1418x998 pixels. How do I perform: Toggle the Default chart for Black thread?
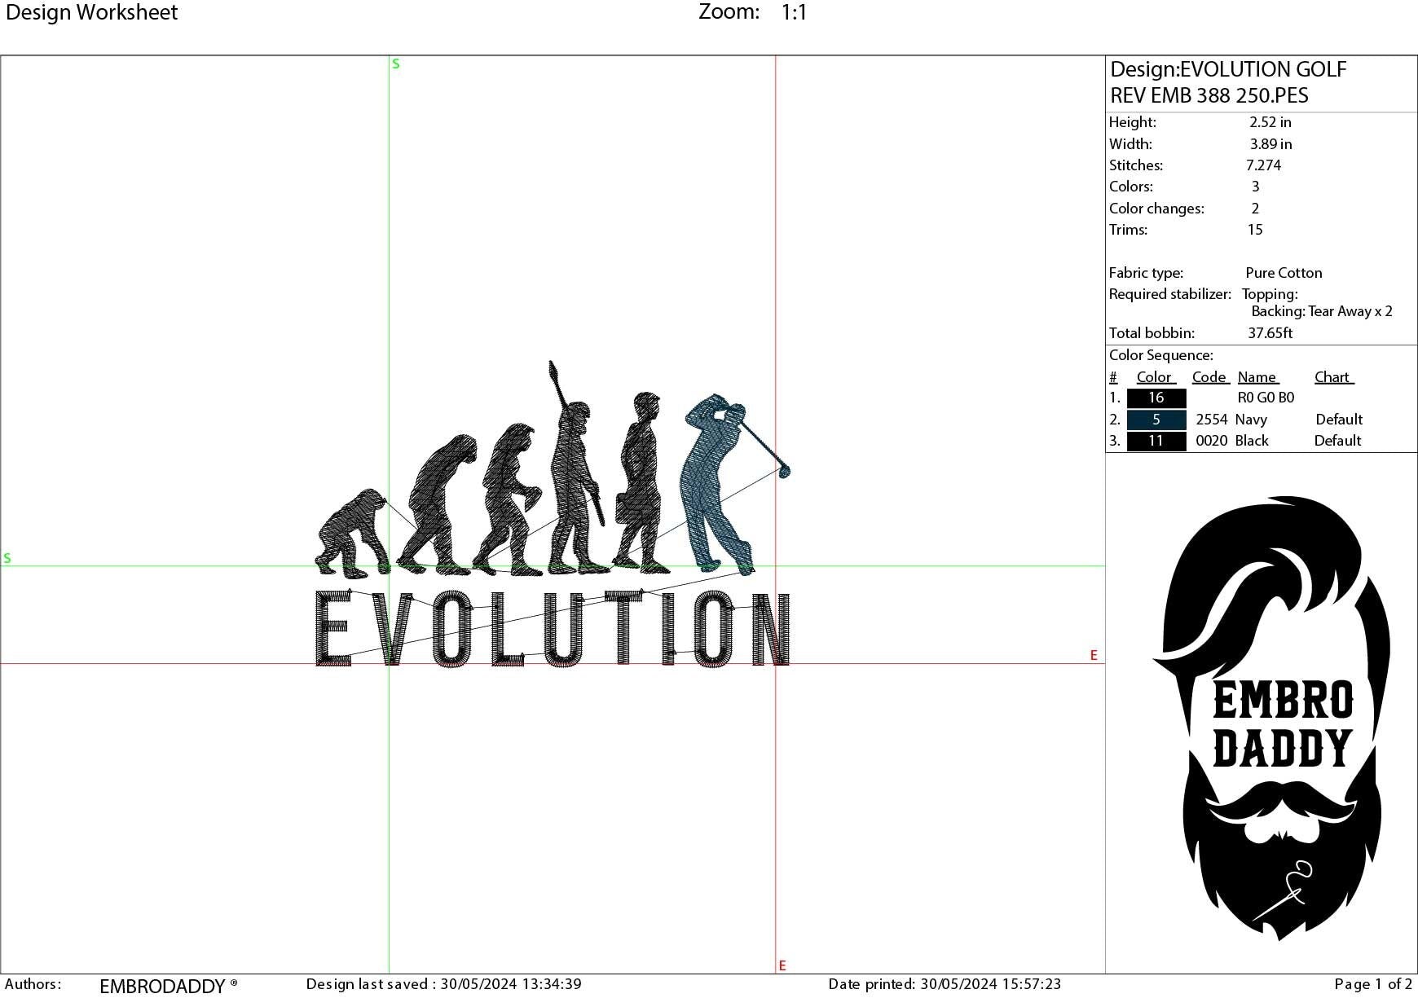[1338, 441]
